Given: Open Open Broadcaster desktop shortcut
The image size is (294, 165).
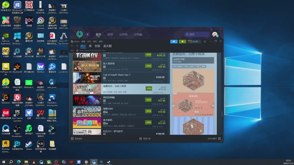Looking at the screenshot, I should pyautogui.click(x=17, y=131).
